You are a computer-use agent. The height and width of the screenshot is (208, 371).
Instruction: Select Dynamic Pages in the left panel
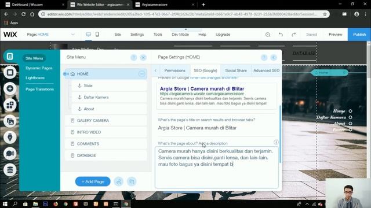(39, 68)
